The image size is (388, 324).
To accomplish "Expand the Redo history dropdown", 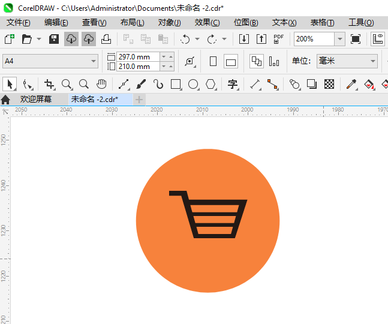I will tap(224, 39).
